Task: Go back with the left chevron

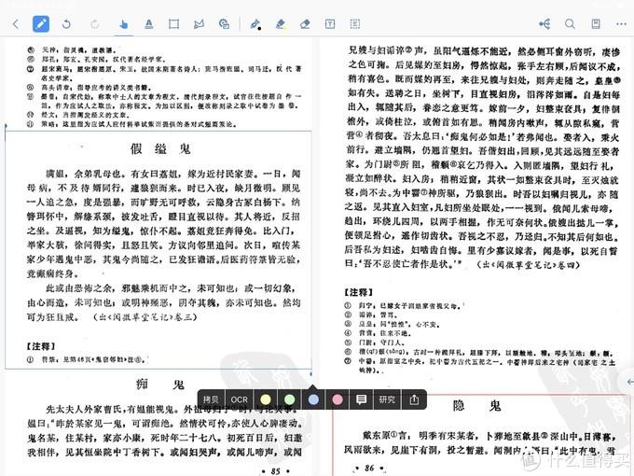Action: pyautogui.click(x=16, y=24)
